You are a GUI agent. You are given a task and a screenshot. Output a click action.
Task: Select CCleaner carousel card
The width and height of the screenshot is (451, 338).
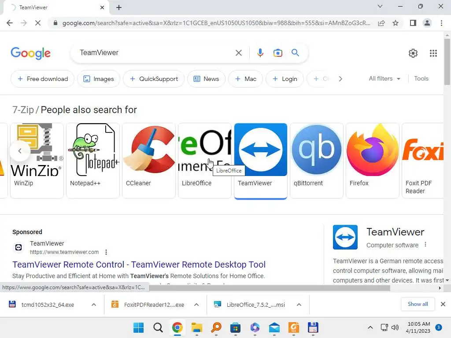coord(149,160)
